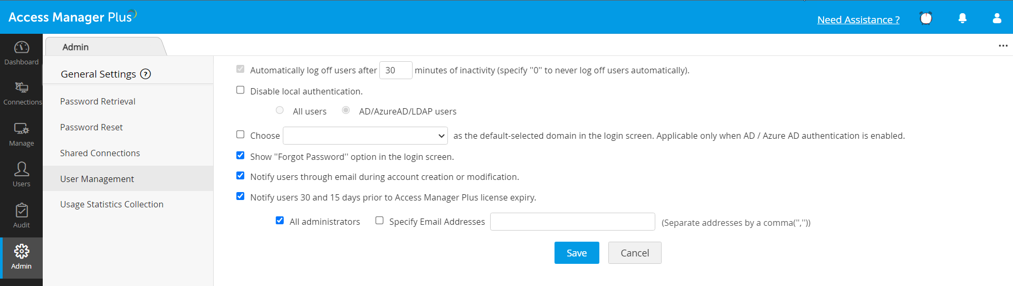This screenshot has height=286, width=1013.
Task: Enable Disable local authentication checkbox
Action: pyautogui.click(x=241, y=90)
